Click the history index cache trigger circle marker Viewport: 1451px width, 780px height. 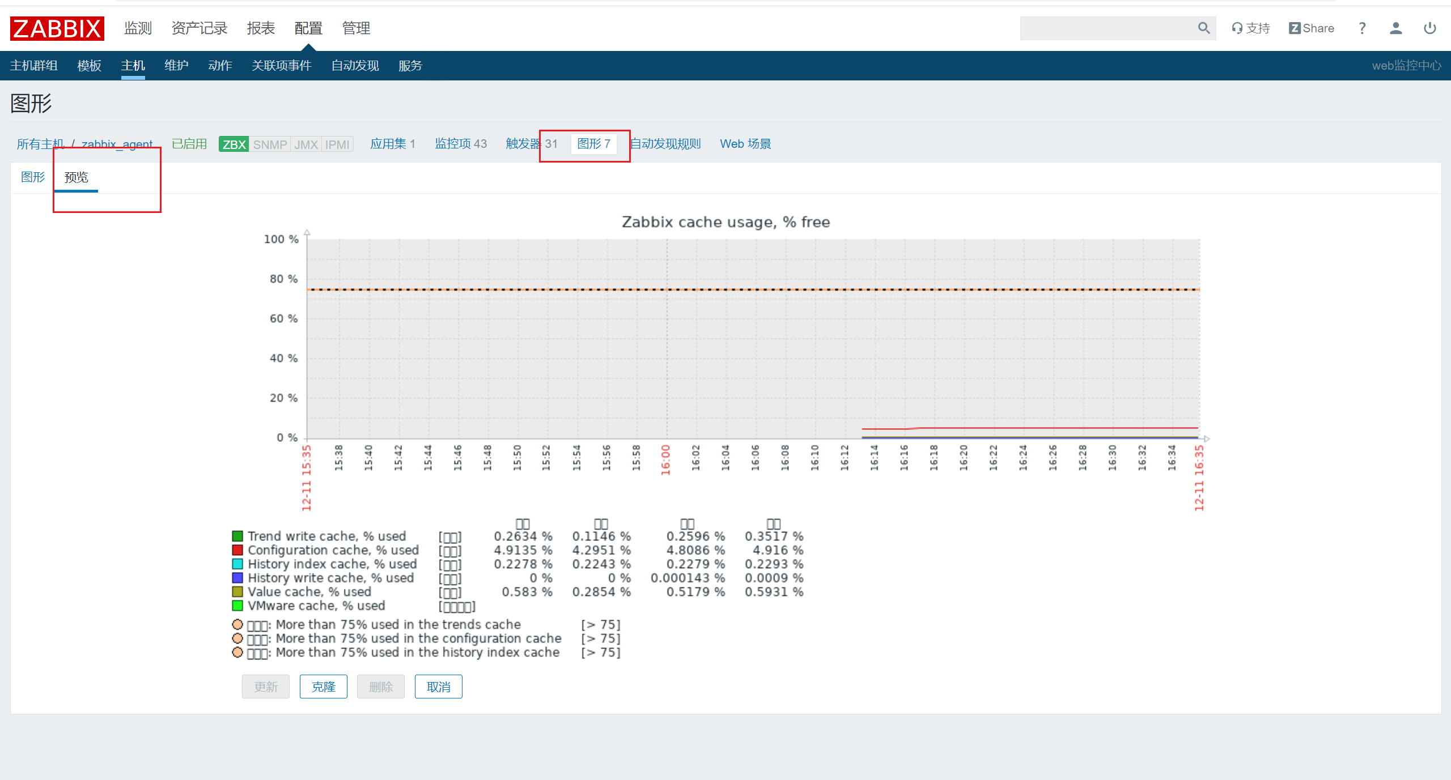[x=237, y=652]
